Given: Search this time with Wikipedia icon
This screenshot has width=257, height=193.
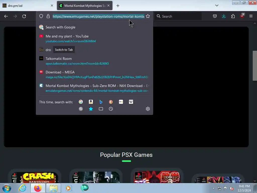Looking at the screenshot, I should coord(131,102).
